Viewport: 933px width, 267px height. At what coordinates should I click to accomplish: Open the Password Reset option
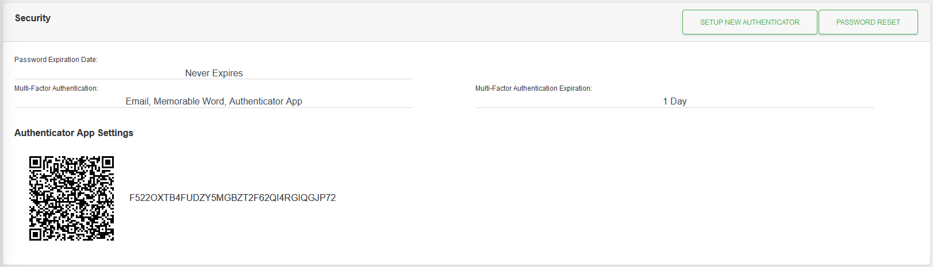pos(868,22)
